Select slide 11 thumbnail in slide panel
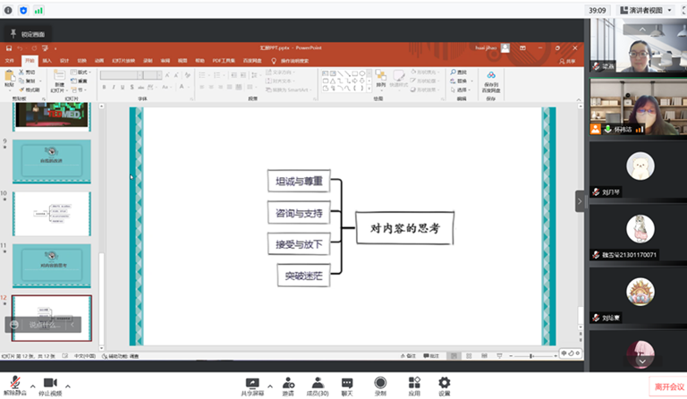 (52, 265)
